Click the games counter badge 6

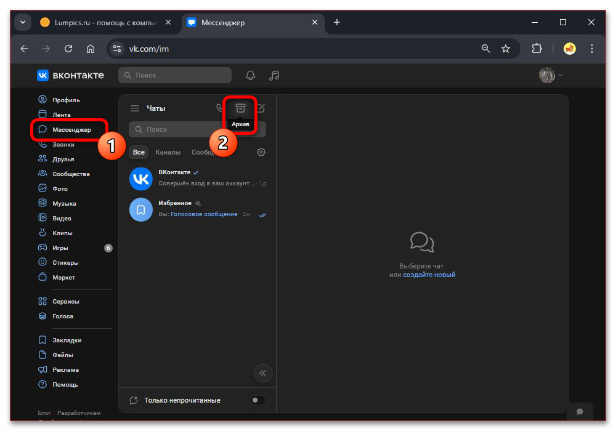108,248
